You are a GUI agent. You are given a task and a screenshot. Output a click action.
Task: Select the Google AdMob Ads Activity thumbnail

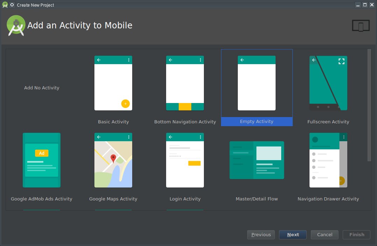click(42, 160)
